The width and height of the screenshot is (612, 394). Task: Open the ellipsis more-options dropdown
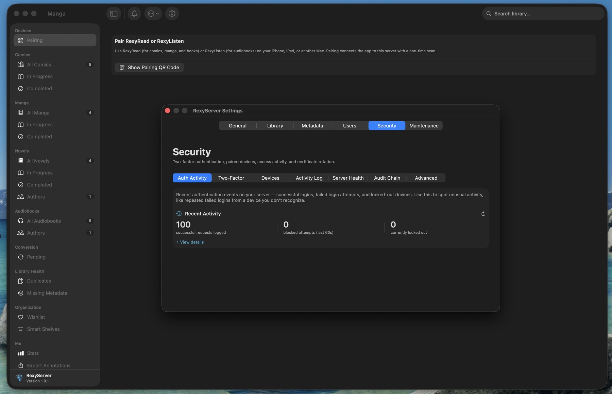[x=153, y=14]
